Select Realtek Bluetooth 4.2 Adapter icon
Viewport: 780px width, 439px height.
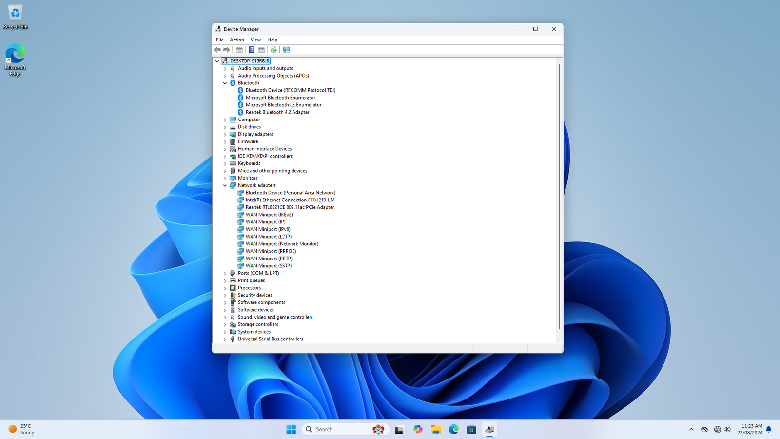(240, 112)
